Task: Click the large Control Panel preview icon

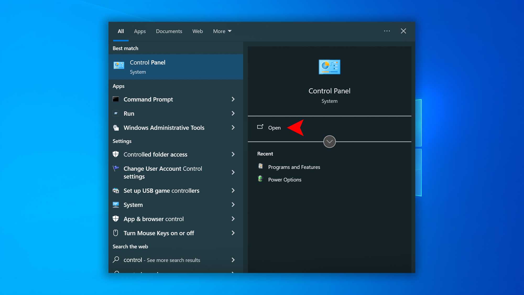Action: coord(329,67)
